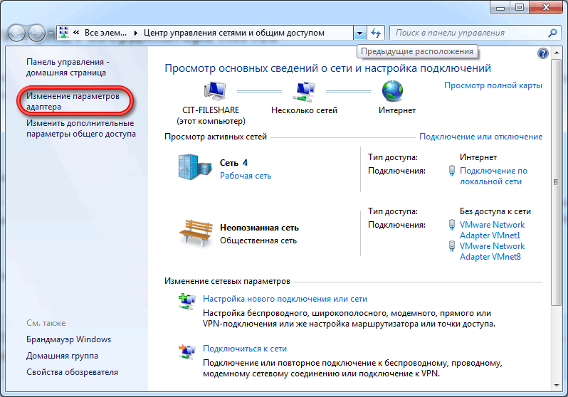Click icon beside "Настройка нового подключения или сети"
This screenshot has width=568, height=397.
[x=187, y=302]
